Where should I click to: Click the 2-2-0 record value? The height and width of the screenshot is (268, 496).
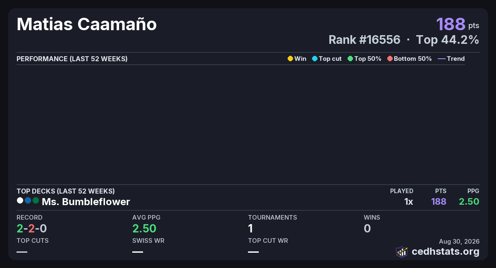[x=32, y=228]
